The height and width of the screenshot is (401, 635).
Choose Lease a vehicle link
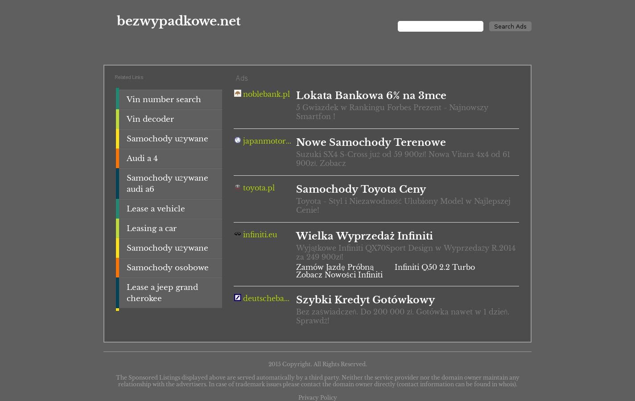click(x=156, y=209)
